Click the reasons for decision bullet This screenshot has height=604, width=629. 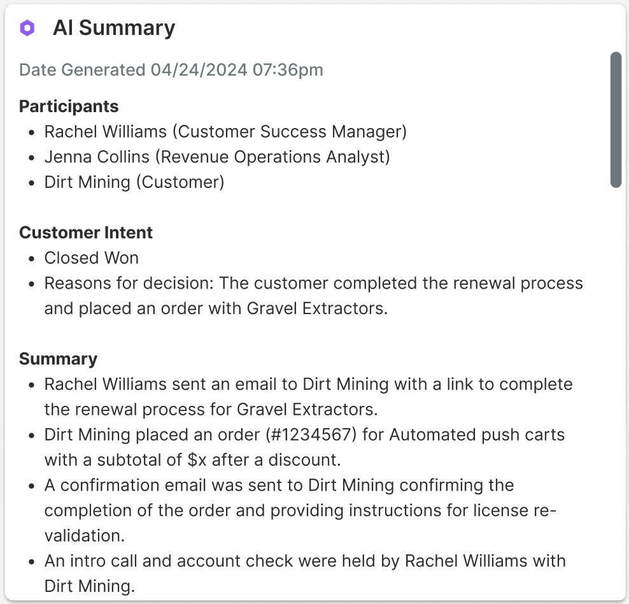[313, 296]
